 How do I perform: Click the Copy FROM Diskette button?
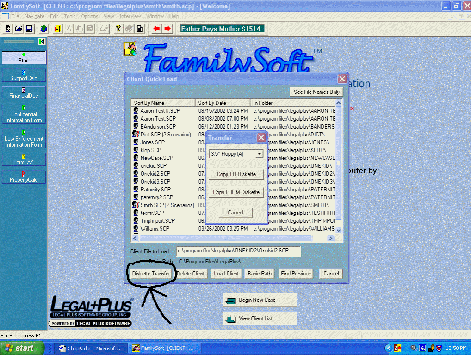(x=236, y=192)
